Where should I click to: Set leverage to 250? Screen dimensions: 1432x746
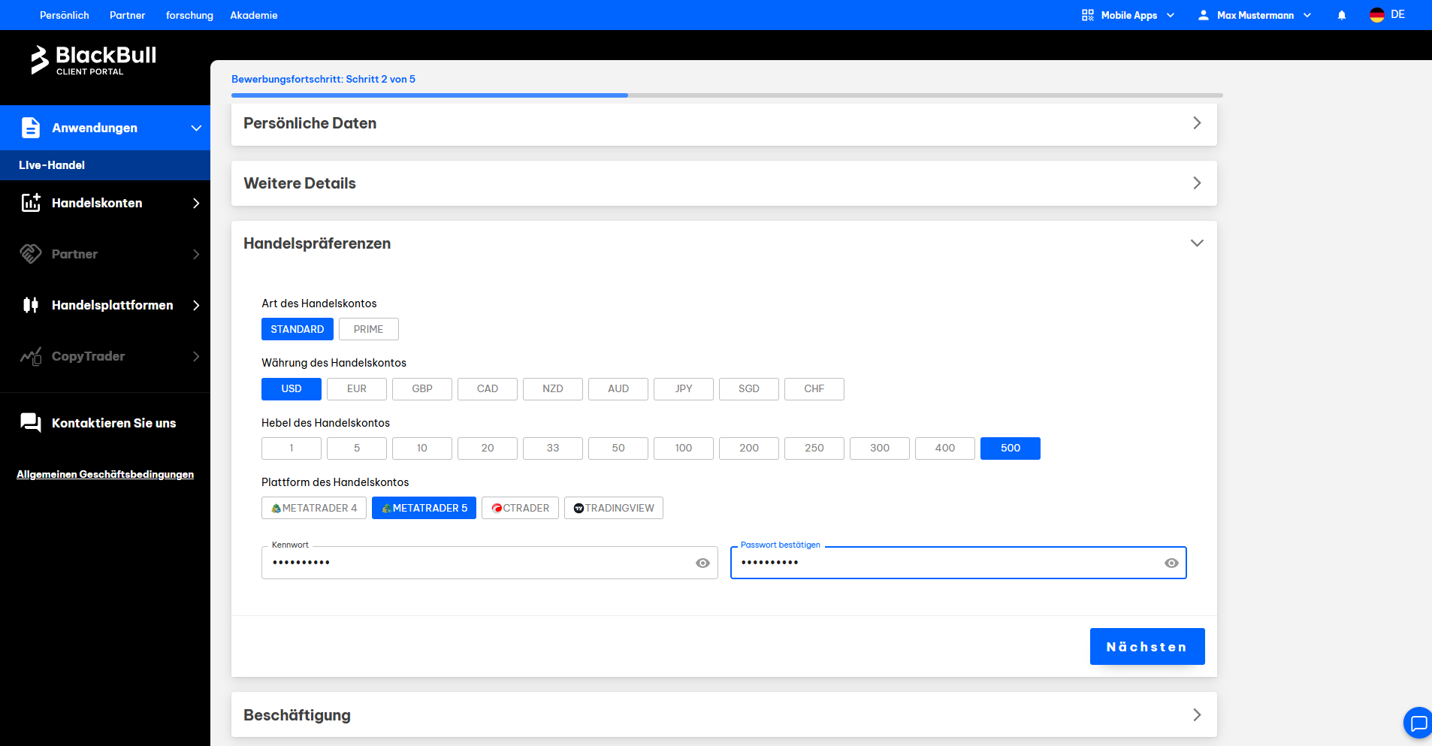(x=814, y=448)
